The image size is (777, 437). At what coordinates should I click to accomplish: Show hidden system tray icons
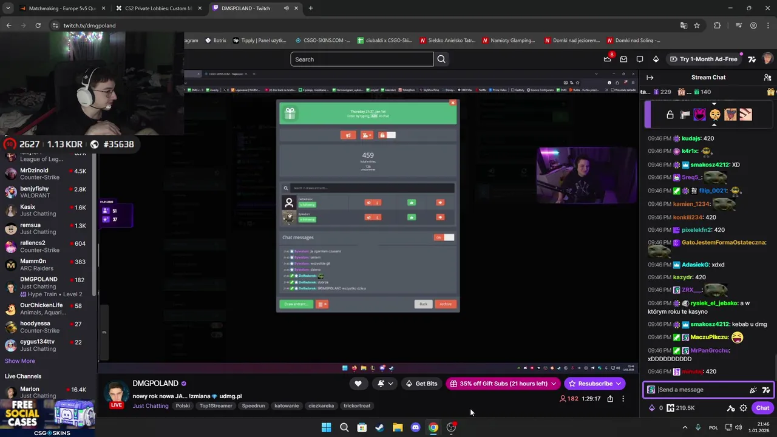[685, 427]
